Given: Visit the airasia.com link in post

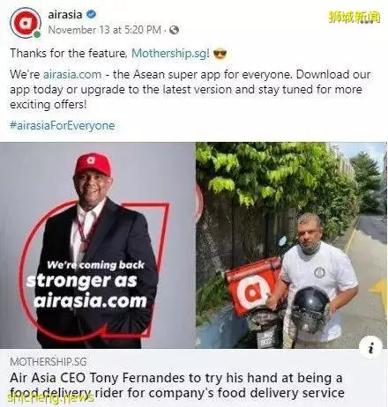Looking at the screenshot, I should (x=72, y=74).
